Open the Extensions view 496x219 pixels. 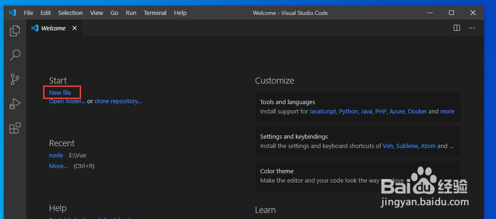point(15,128)
